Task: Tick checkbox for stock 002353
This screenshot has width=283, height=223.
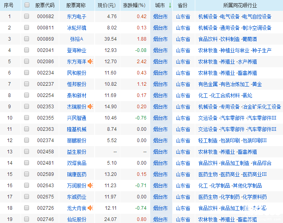Action: coord(27,106)
